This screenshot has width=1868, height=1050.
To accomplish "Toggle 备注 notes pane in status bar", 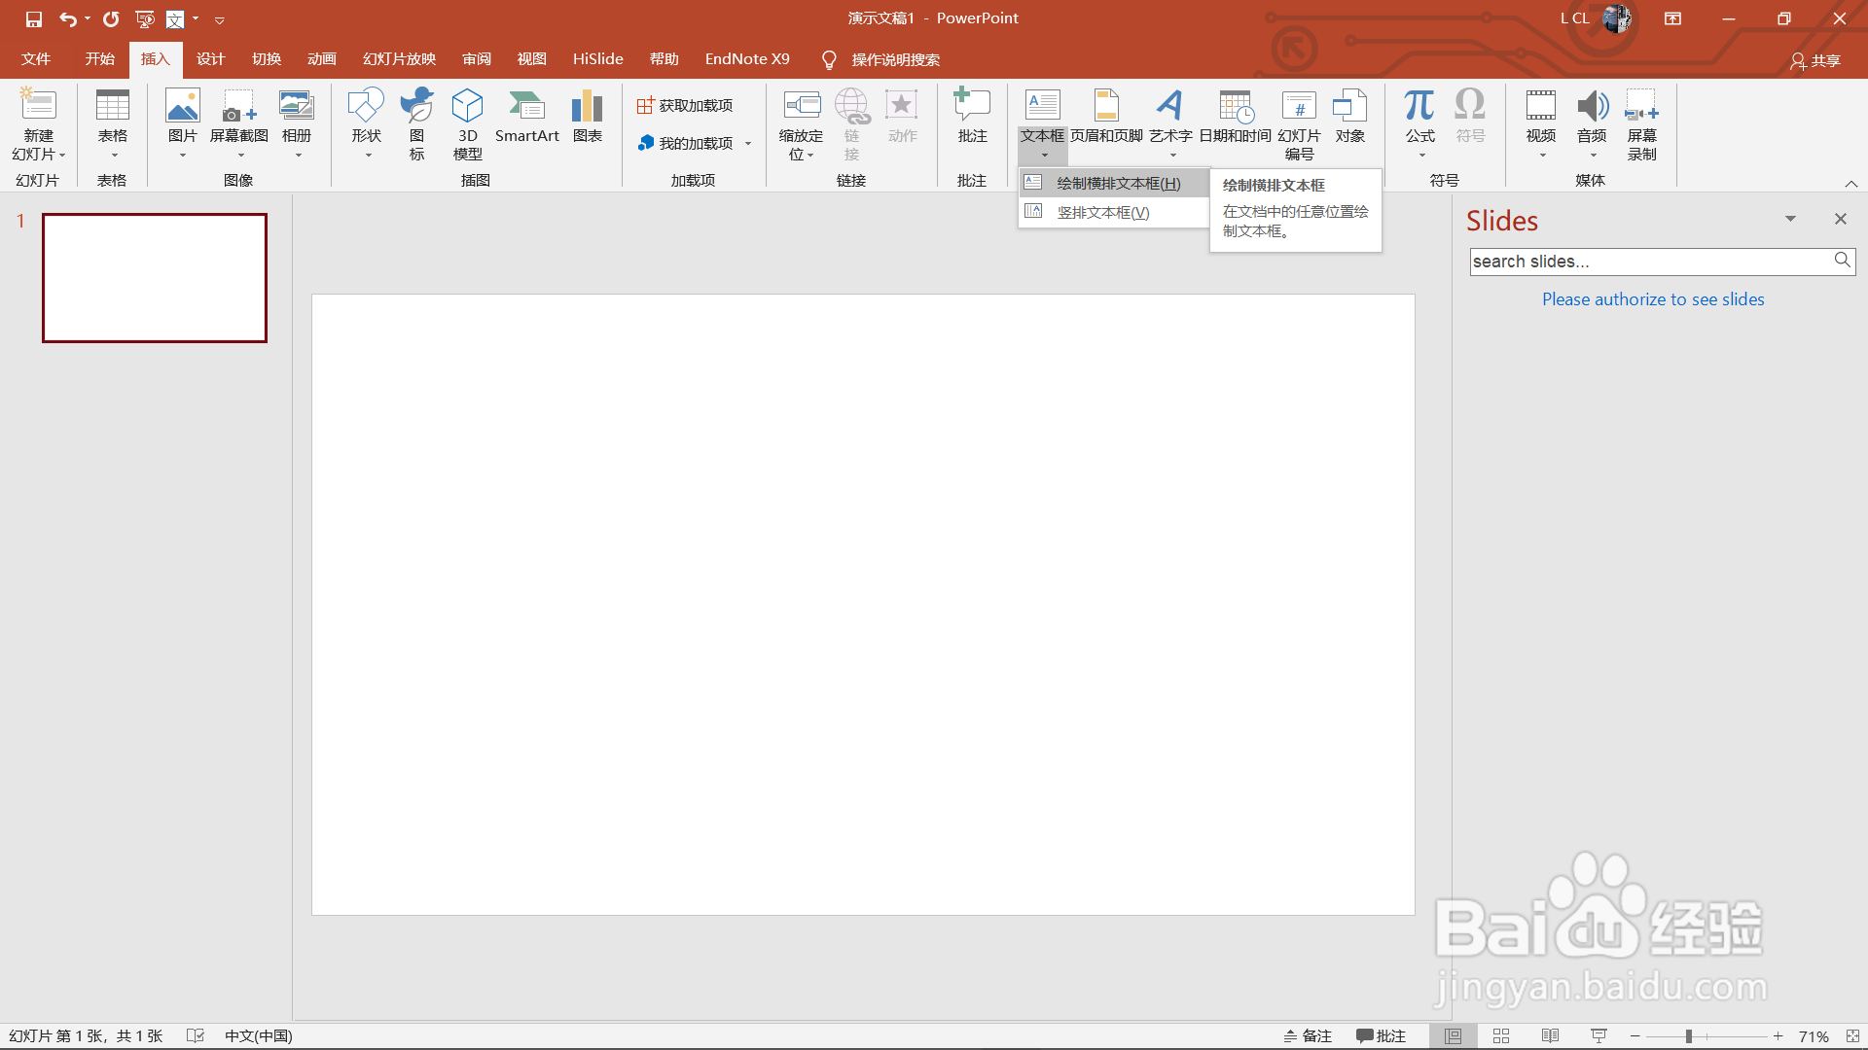I will (1309, 1035).
